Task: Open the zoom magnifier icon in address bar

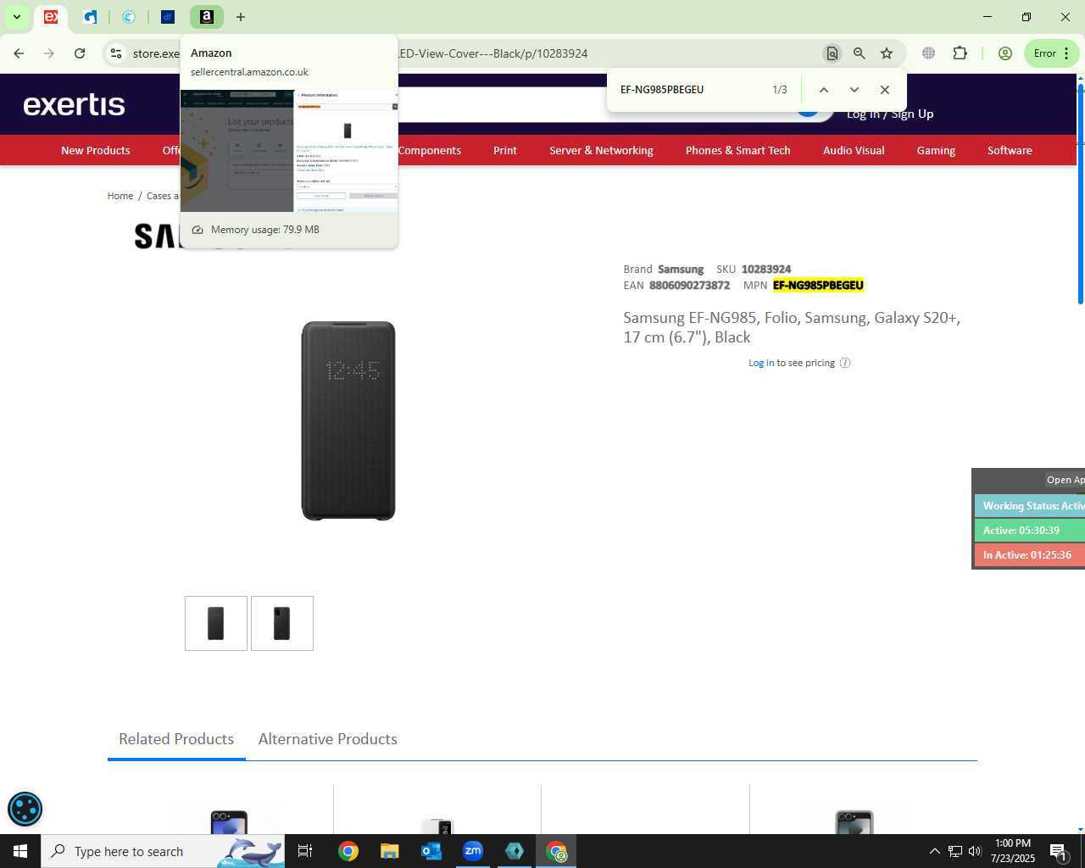Action: click(x=860, y=53)
